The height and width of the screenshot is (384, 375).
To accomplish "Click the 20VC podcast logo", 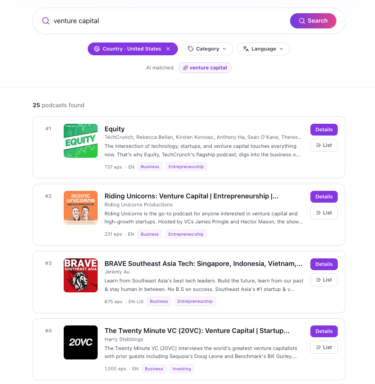I will point(81,342).
